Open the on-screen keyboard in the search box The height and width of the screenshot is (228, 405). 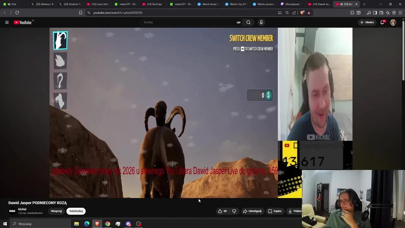[239, 22]
